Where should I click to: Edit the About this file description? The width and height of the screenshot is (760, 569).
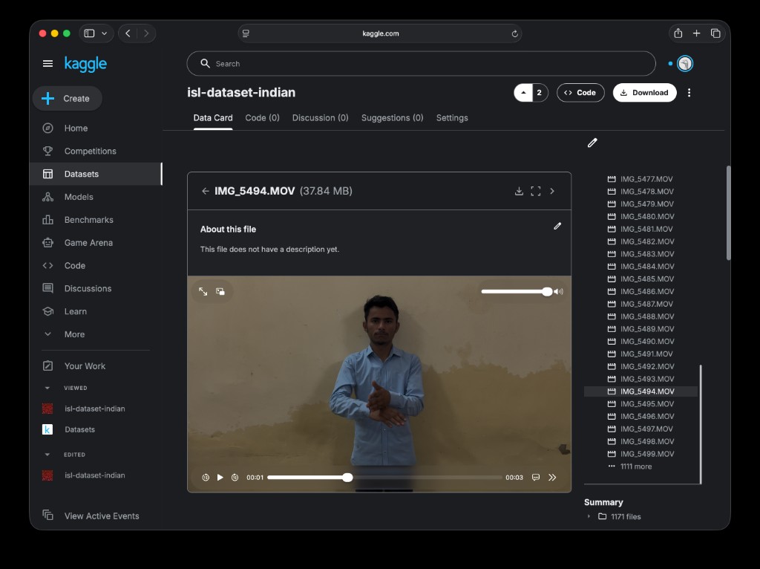tap(557, 226)
